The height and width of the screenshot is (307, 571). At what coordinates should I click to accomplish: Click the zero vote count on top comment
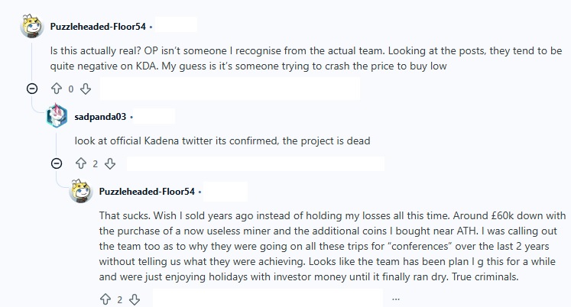[x=71, y=89]
